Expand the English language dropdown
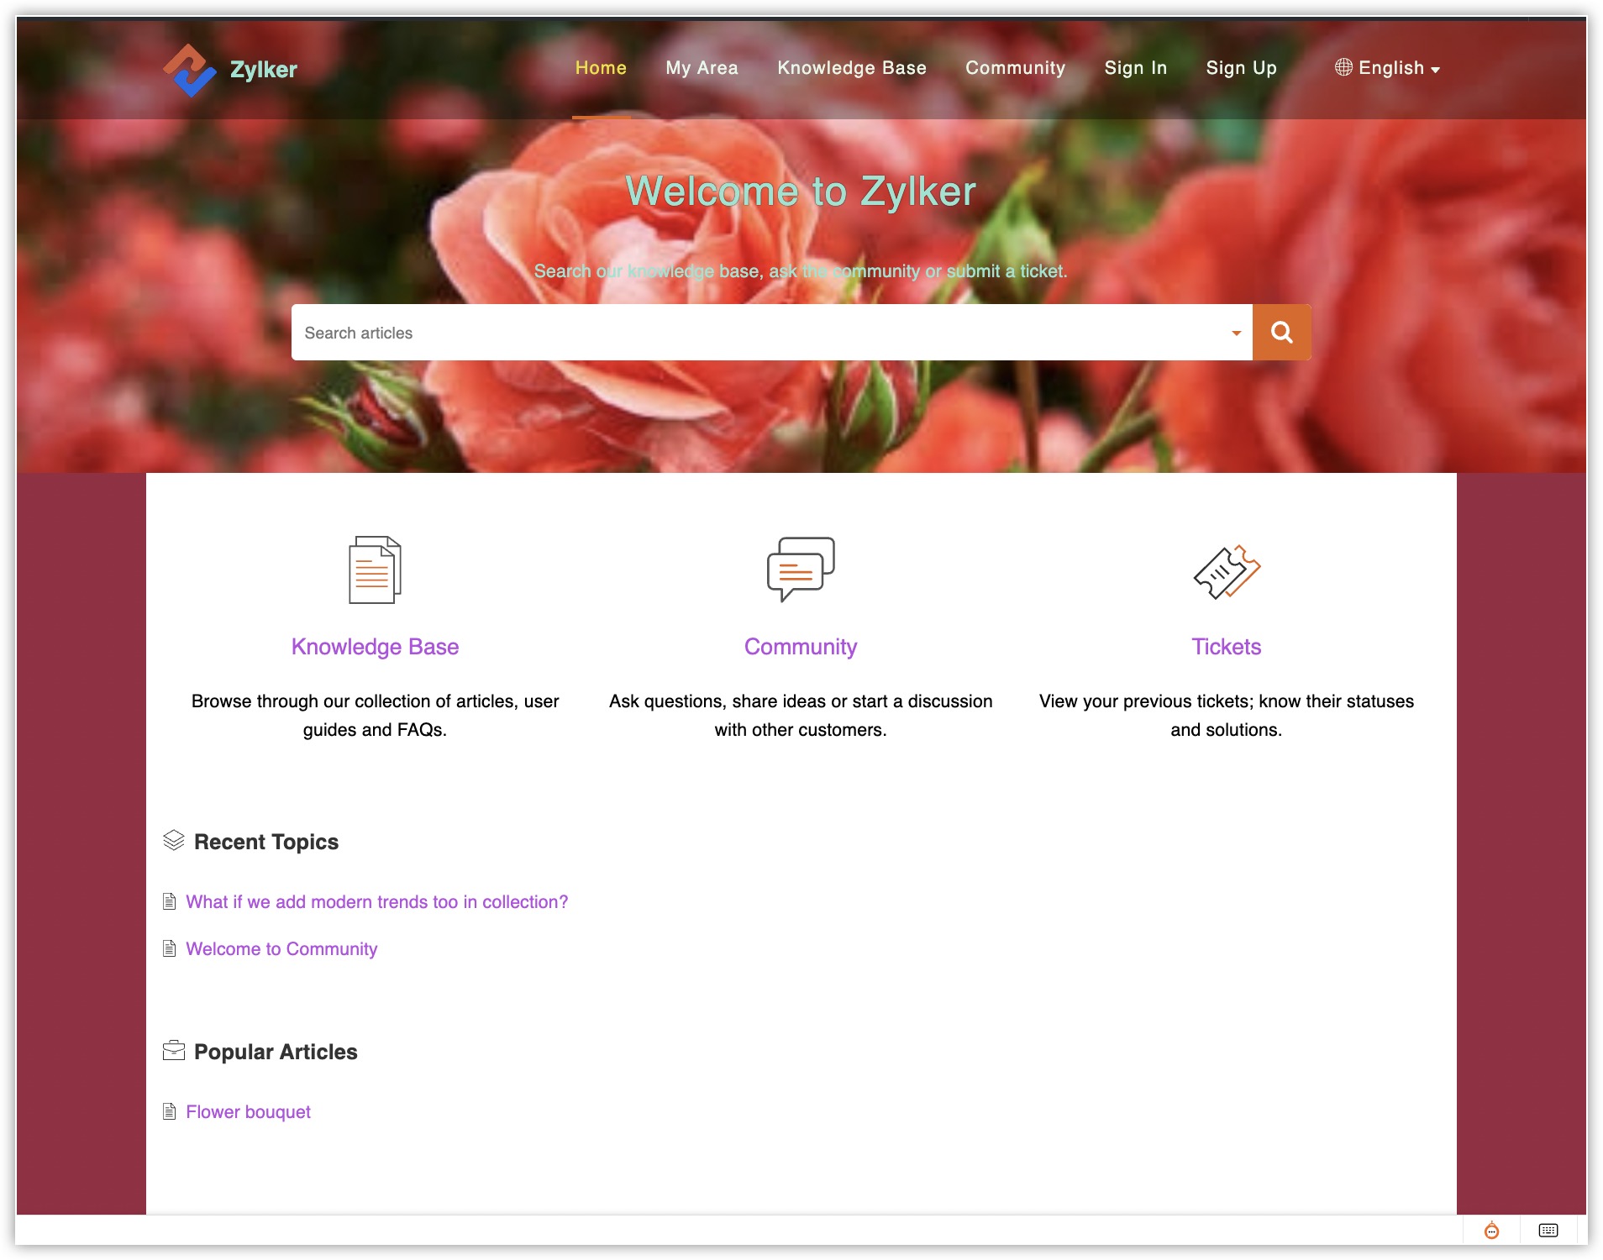This screenshot has width=1603, height=1260. tap(1388, 68)
